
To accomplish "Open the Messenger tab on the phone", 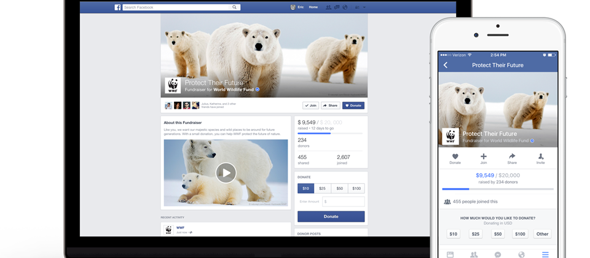I will [498, 254].
